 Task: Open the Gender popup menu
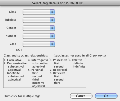tap(39, 28)
